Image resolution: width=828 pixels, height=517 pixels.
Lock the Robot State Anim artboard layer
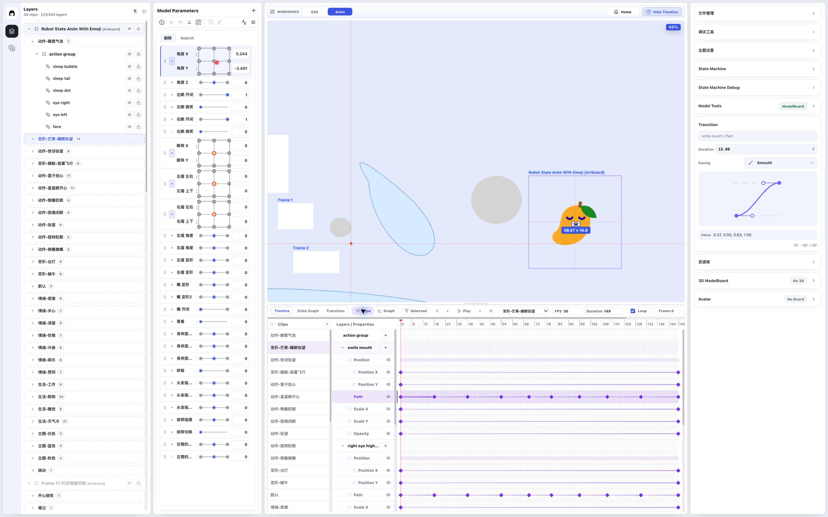point(138,29)
